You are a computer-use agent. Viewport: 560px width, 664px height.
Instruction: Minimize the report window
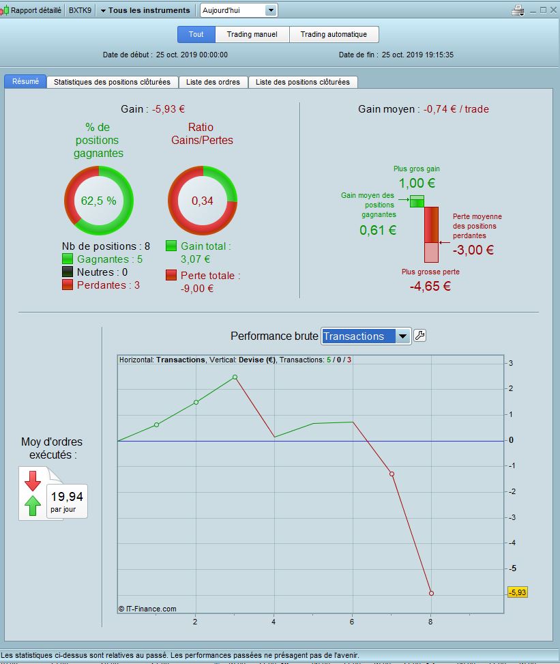point(533,10)
